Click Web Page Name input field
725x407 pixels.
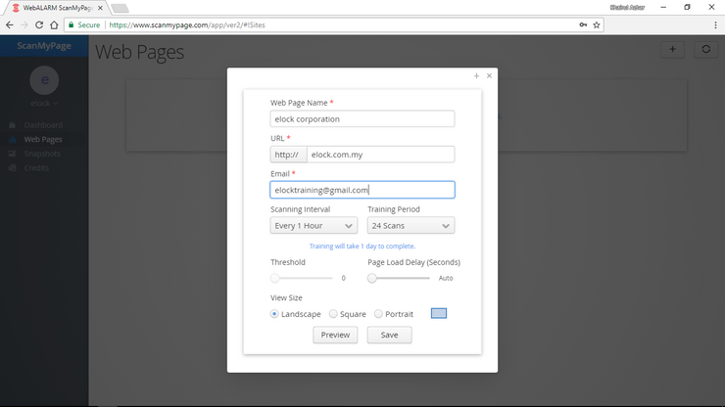pos(362,118)
